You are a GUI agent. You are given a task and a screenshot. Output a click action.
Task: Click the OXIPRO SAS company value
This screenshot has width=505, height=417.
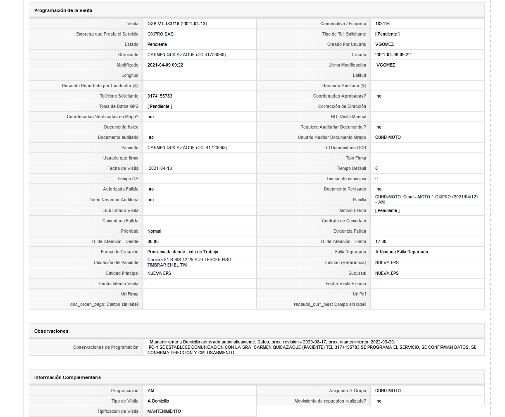click(160, 34)
